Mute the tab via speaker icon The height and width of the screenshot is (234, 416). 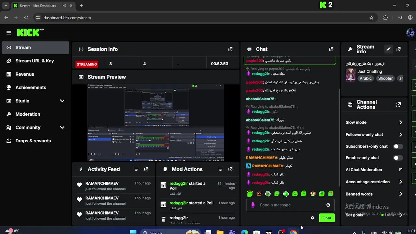pyautogui.click(x=64, y=6)
